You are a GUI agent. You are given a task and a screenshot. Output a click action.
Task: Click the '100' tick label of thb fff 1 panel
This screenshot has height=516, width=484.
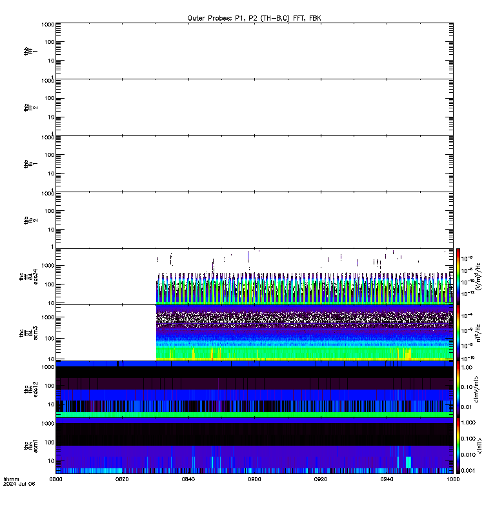click(50, 42)
